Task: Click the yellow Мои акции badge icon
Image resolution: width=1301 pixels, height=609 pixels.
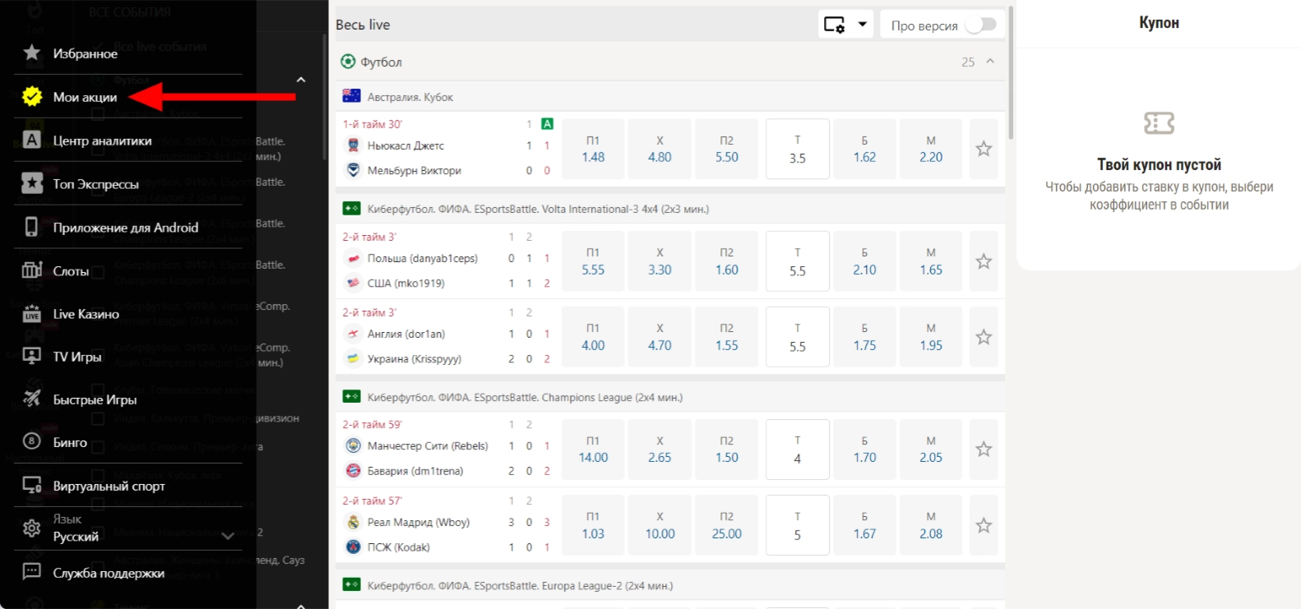Action: coord(32,96)
